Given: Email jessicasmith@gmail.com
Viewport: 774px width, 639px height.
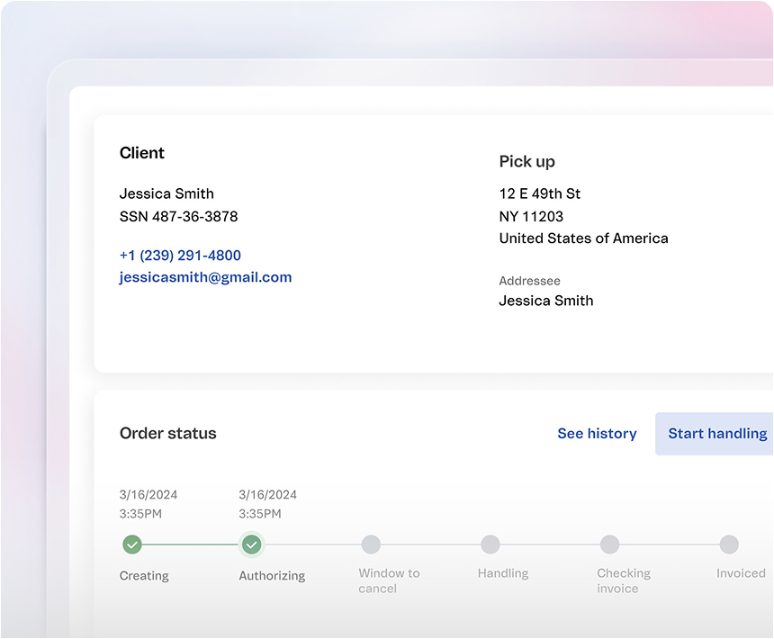Looking at the screenshot, I should (x=204, y=277).
